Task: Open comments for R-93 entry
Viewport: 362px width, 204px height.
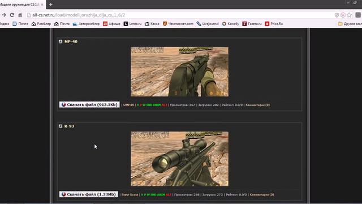Action: click(262, 195)
